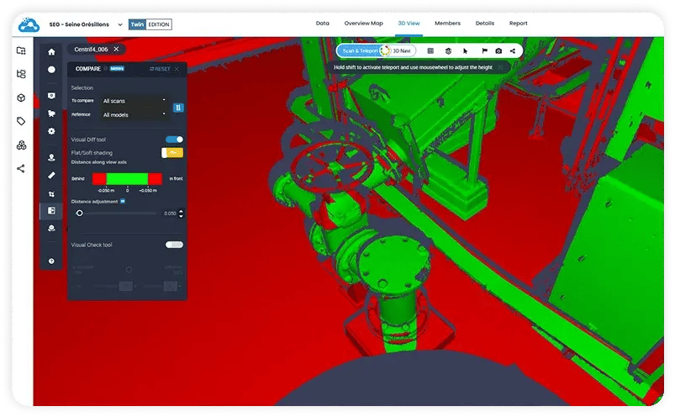Open the display screen tool icon
This screenshot has width=675, height=417.
point(51,96)
